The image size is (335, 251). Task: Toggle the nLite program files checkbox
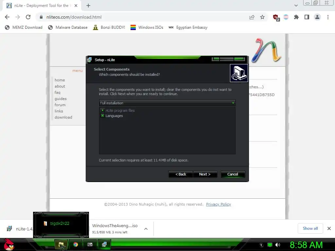102,110
